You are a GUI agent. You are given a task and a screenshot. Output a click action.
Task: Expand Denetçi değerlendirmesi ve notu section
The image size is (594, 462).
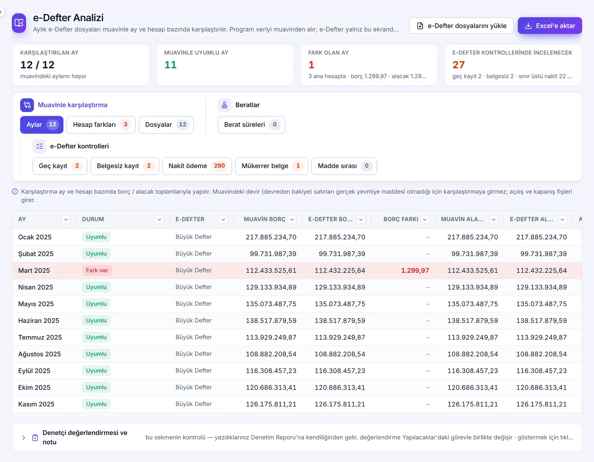click(x=24, y=438)
